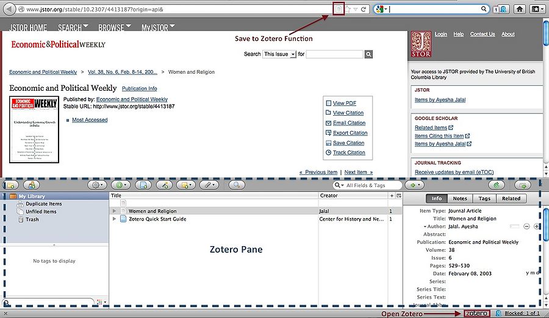
Task: Click Email Citation link
Action: coord(349,123)
